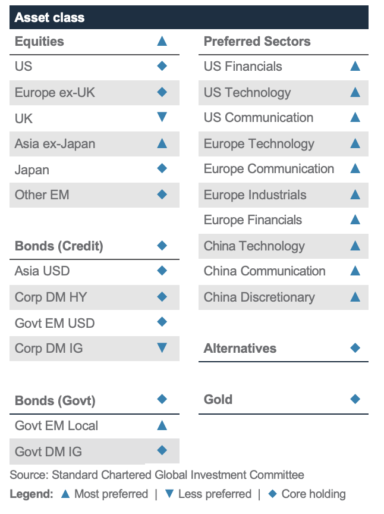This screenshot has height=514, width=384.
Task: Click the down triangle beside Corp DM IG
Action: pyautogui.click(x=162, y=348)
